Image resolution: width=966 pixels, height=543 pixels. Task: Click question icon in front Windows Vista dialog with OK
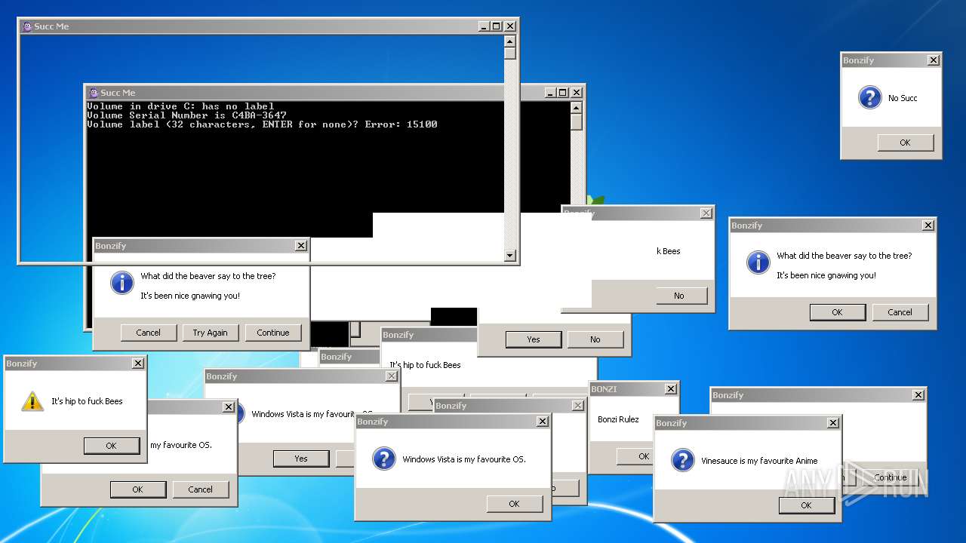point(383,459)
